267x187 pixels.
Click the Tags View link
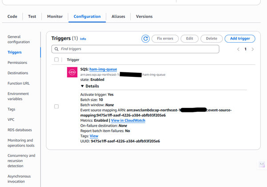click(x=94, y=136)
